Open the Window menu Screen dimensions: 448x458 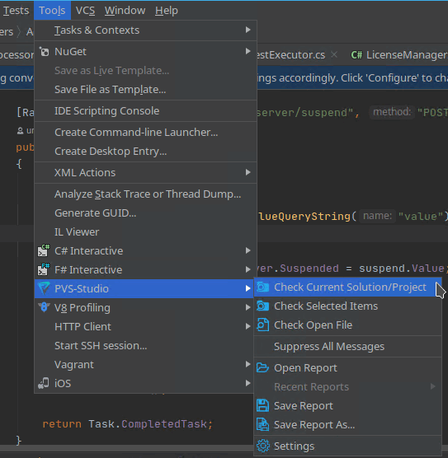coord(125,11)
